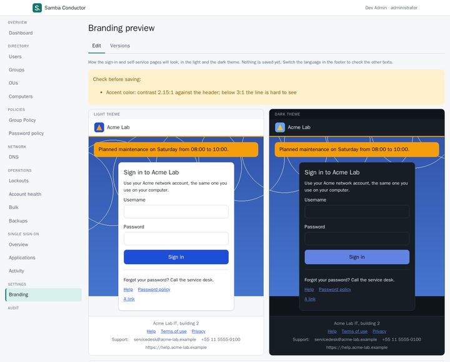Open Overview under Single Sign-On
This screenshot has width=450, height=362.
[x=18, y=245]
